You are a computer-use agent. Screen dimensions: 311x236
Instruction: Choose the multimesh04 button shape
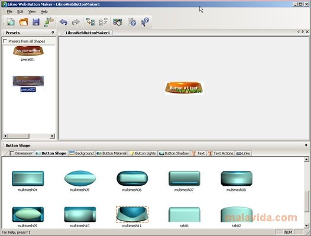click(28, 178)
